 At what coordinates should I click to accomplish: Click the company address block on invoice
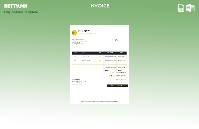click(79, 42)
